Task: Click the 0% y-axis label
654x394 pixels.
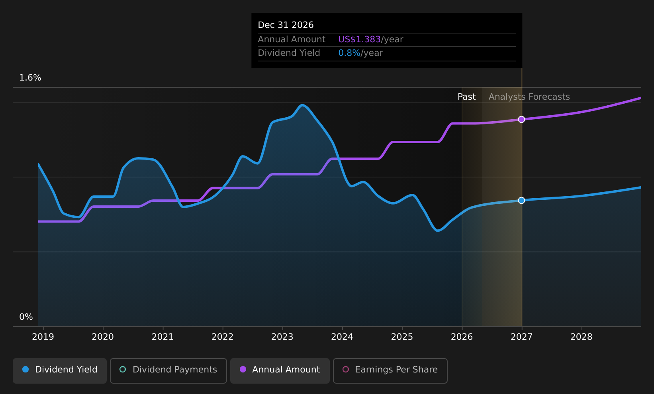Action: click(26, 317)
